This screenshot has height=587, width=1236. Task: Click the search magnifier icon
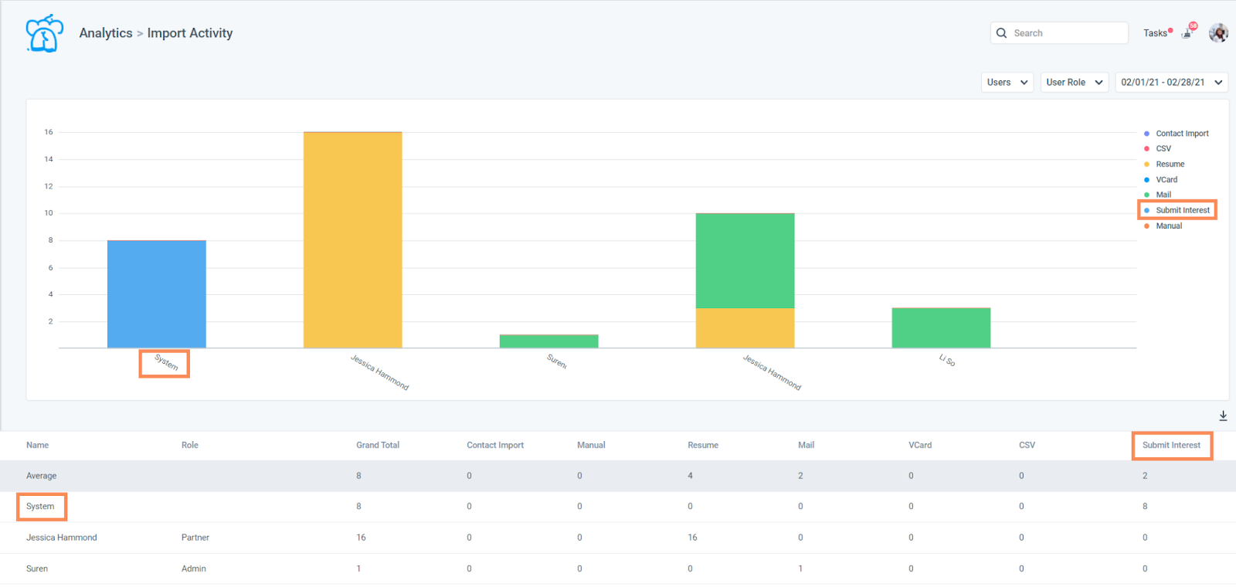(1001, 33)
